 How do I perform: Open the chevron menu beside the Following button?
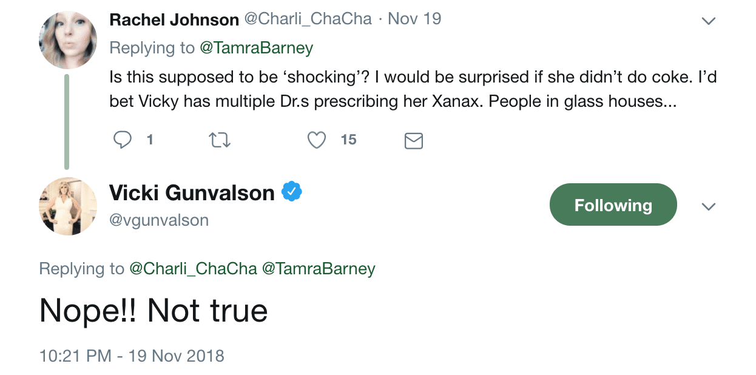(x=708, y=206)
